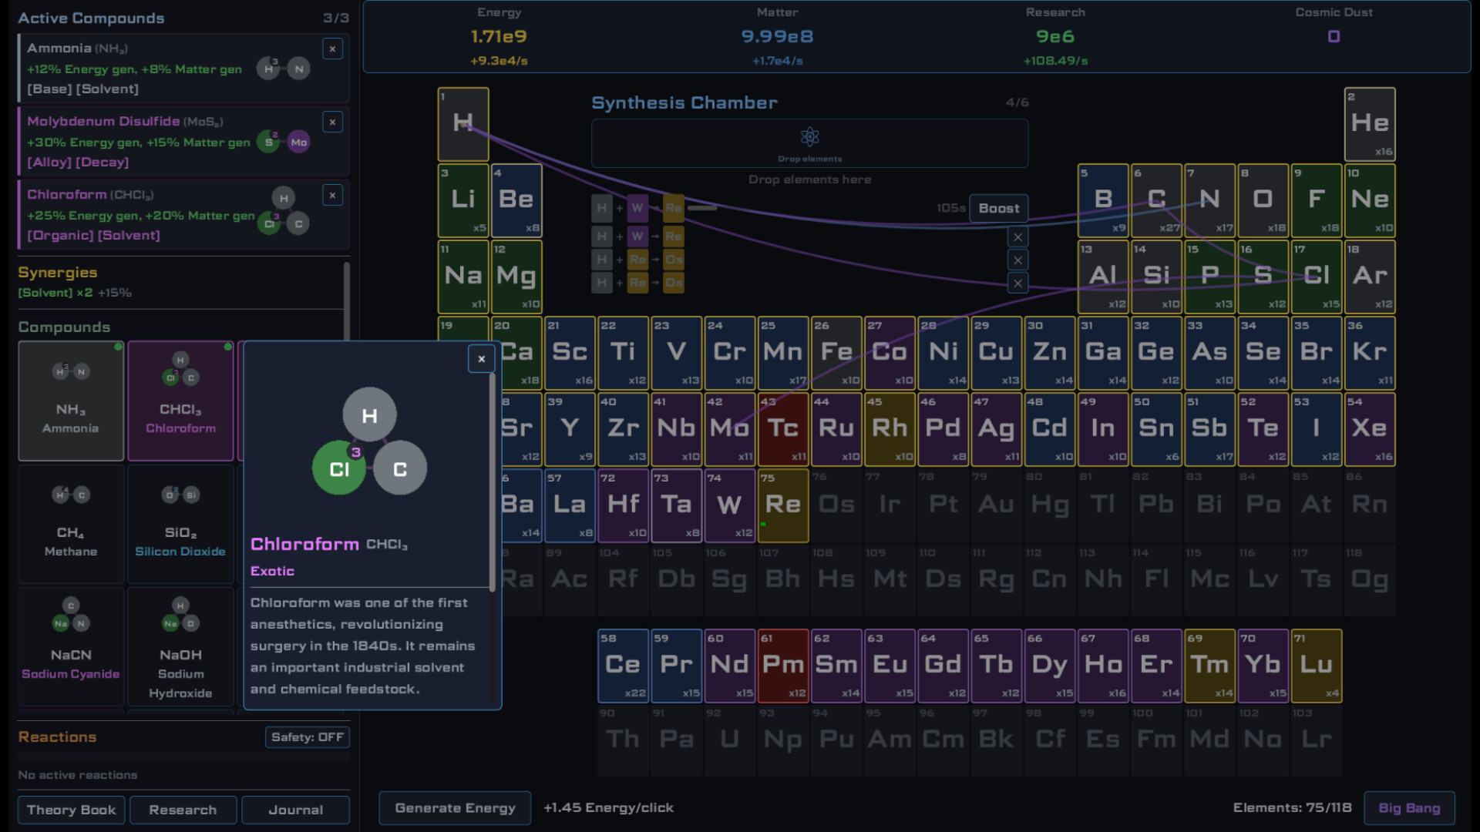The height and width of the screenshot is (832, 1480).
Task: Close the Chloroform detail popup
Action: coord(481,359)
